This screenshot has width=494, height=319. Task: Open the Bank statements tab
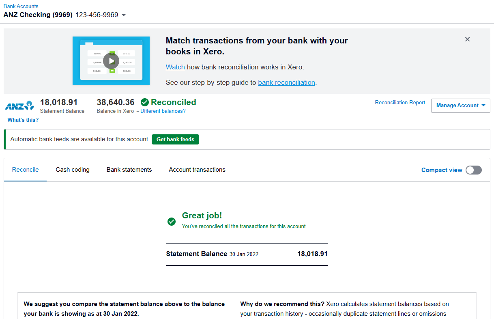tap(129, 170)
